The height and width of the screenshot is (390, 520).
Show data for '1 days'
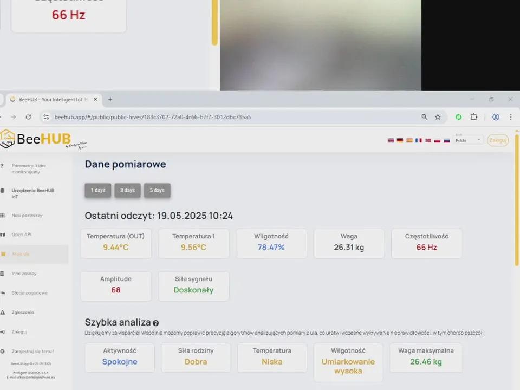click(x=98, y=190)
